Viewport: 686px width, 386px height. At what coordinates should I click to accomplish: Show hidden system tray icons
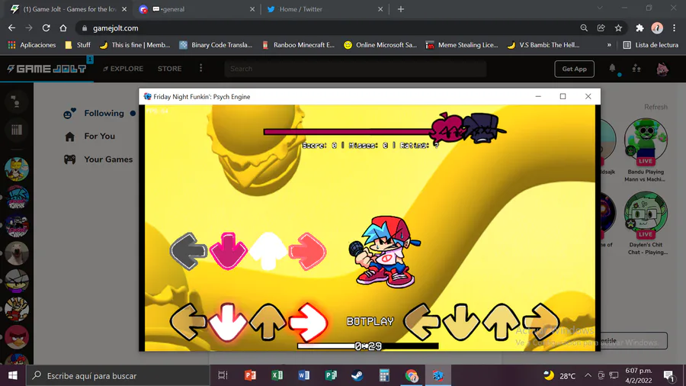click(588, 375)
